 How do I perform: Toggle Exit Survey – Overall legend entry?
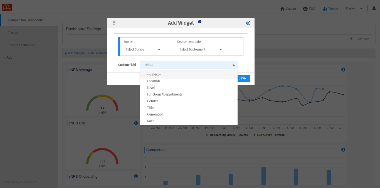pos(268,135)
